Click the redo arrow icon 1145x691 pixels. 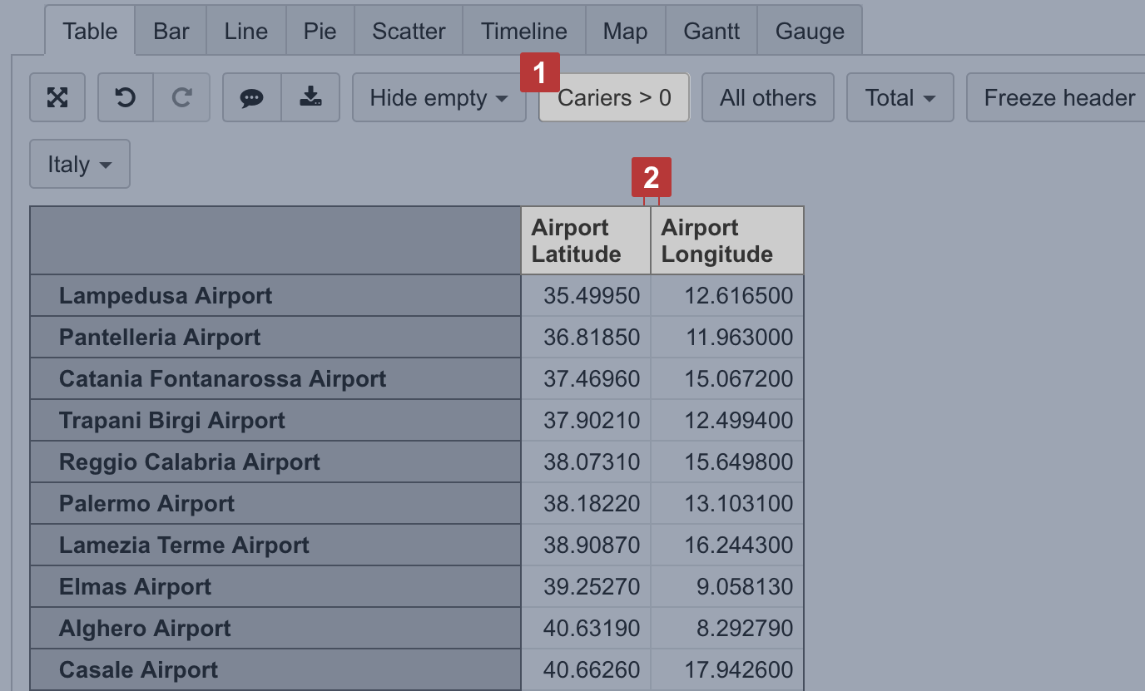pyautogui.click(x=181, y=98)
